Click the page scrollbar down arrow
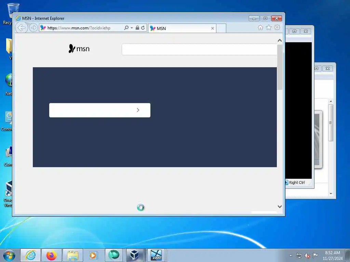This screenshot has width=350, height=262. tap(280, 206)
